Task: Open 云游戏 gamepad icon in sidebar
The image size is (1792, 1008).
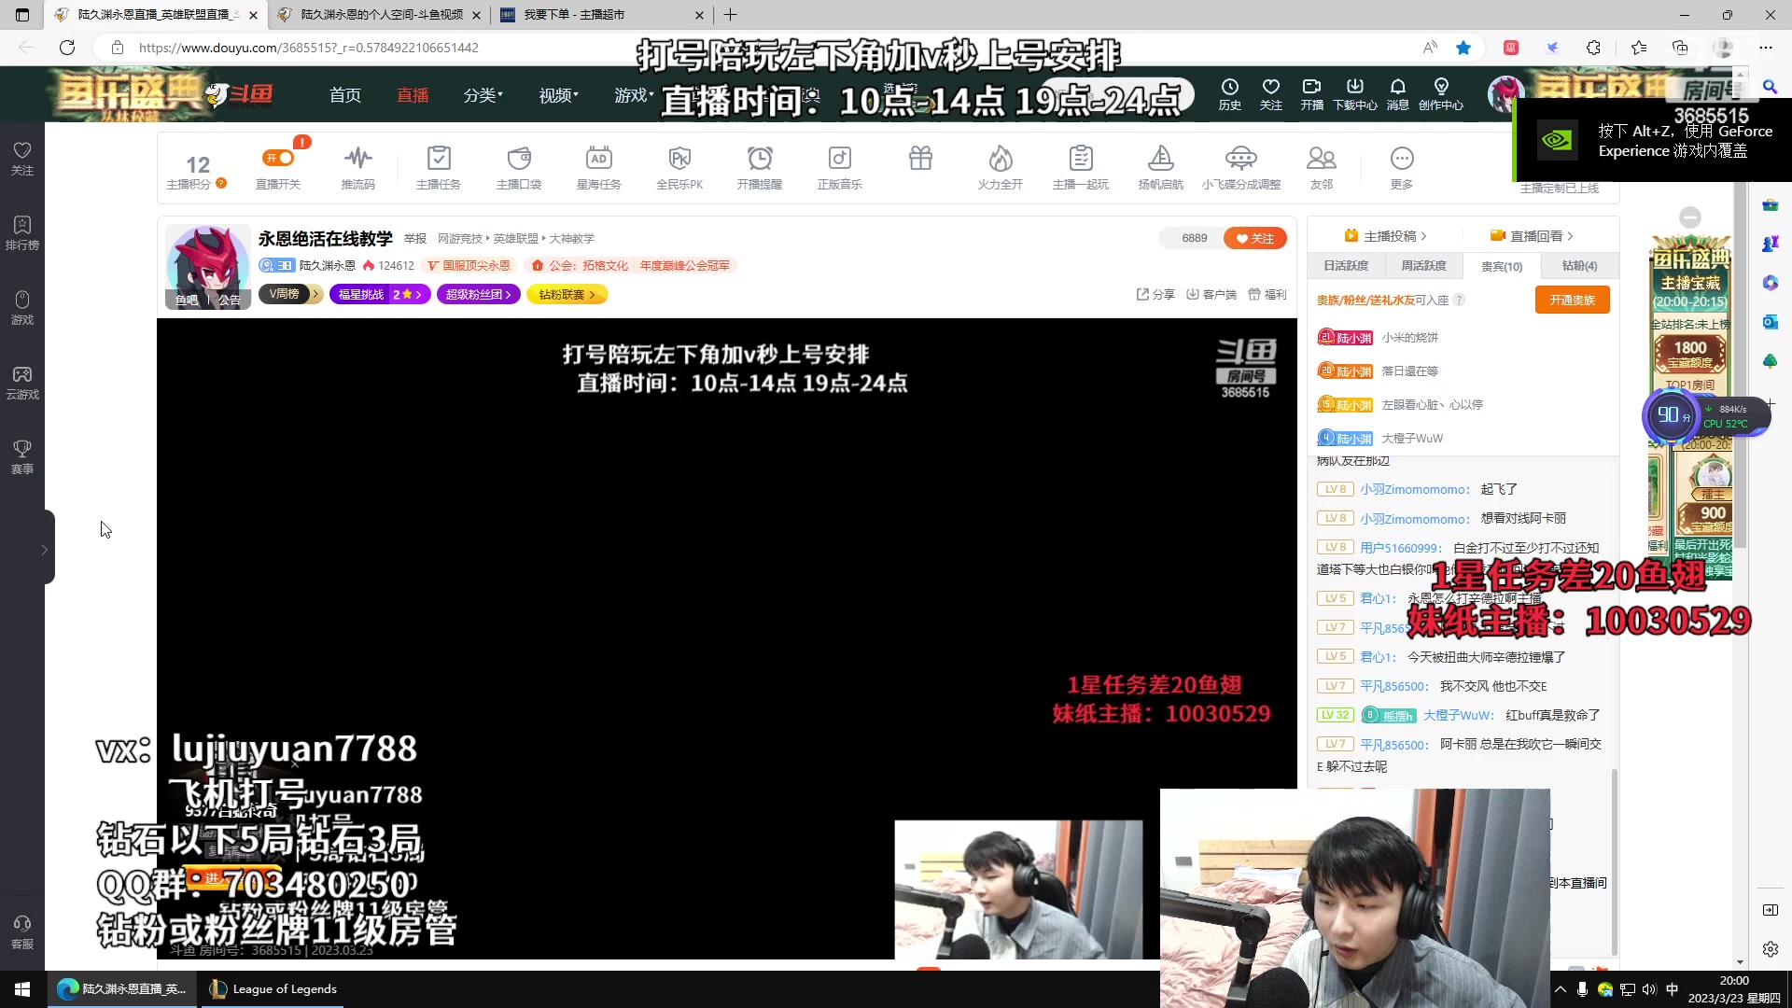Action: (22, 383)
